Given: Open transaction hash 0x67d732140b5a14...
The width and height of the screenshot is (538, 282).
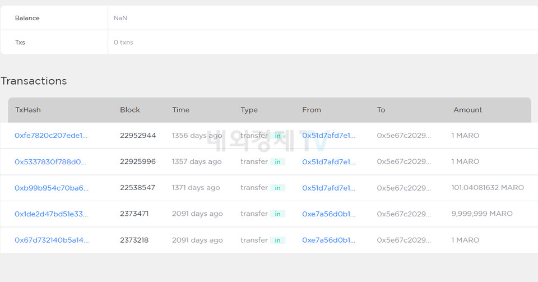Looking at the screenshot, I should click(51, 240).
